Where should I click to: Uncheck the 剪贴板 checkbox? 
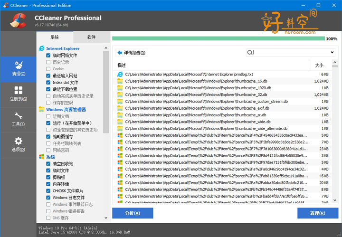point(48,177)
